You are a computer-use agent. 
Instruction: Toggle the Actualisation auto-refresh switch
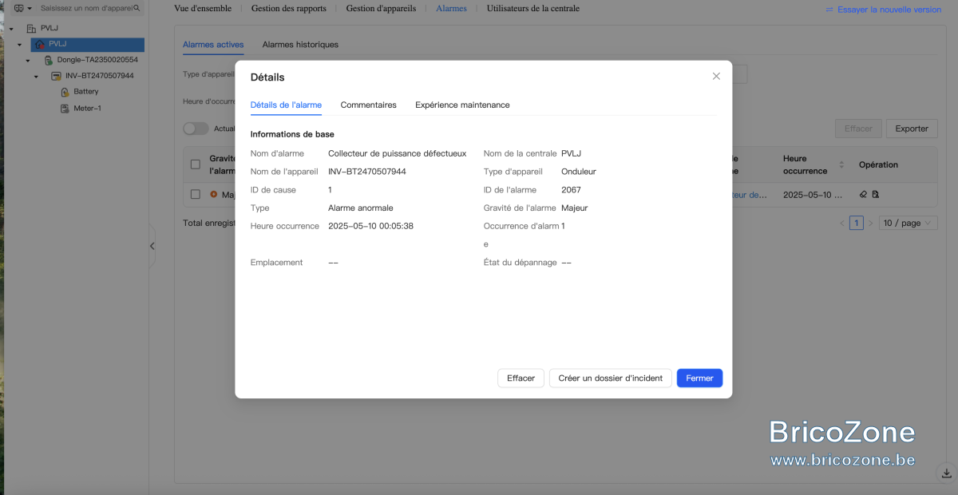(x=196, y=129)
